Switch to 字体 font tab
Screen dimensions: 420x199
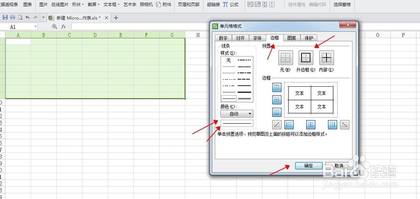tap(257, 38)
